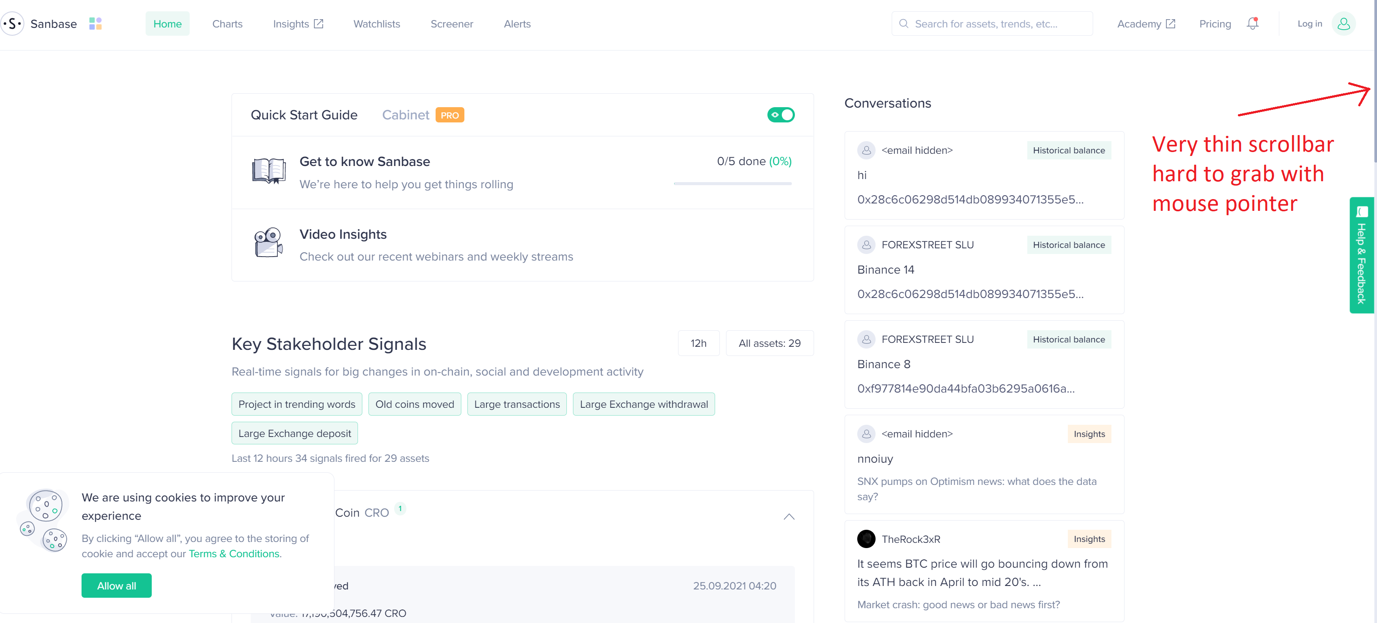Open Market crash good news insight link
This screenshot has width=1377, height=623.
point(958,604)
